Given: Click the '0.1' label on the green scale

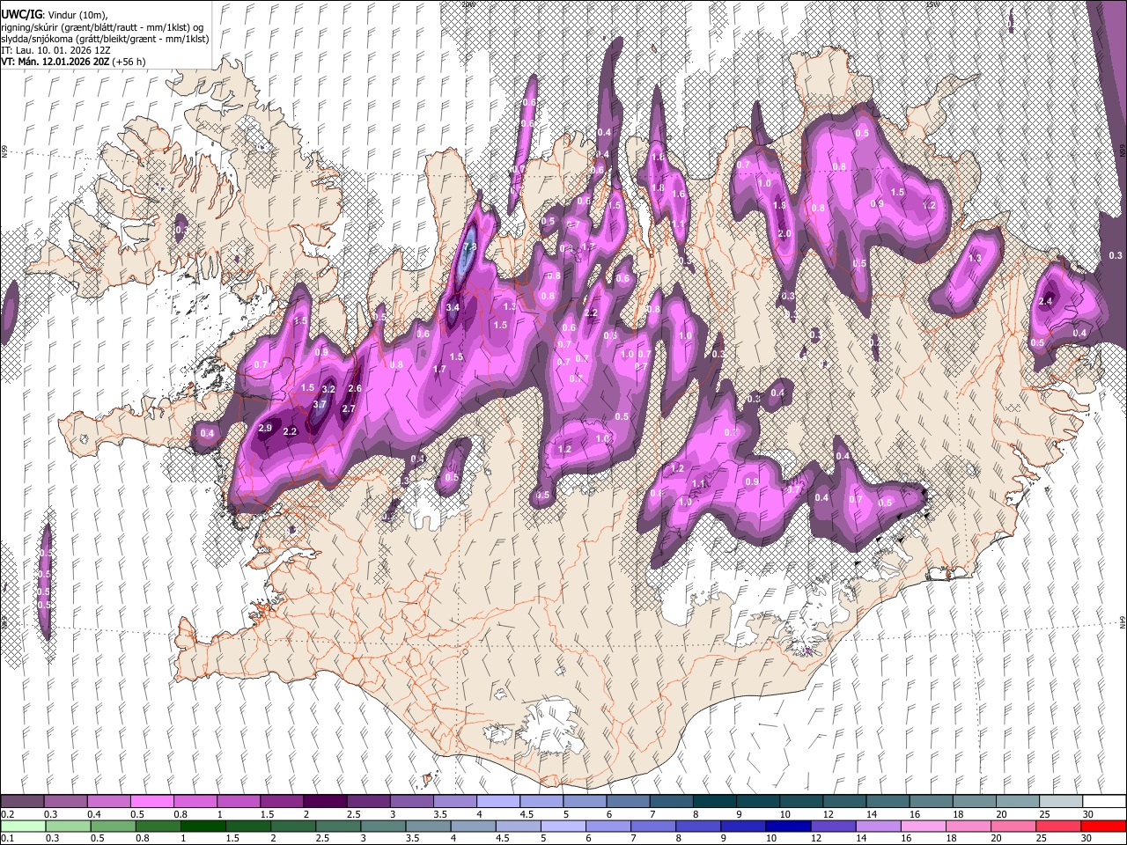Looking at the screenshot, I should (7, 838).
